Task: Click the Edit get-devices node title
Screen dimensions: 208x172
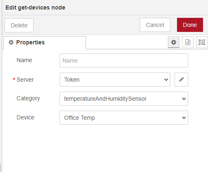Action: click(35, 7)
